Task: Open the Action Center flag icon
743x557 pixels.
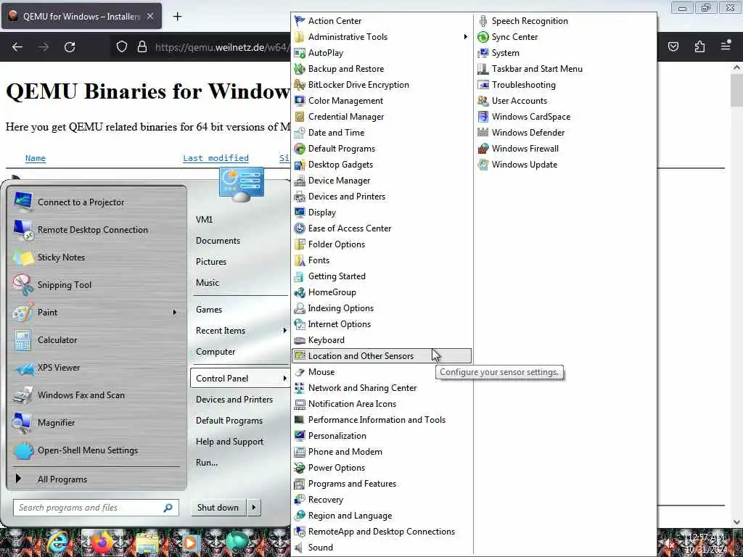Action: 300,21
